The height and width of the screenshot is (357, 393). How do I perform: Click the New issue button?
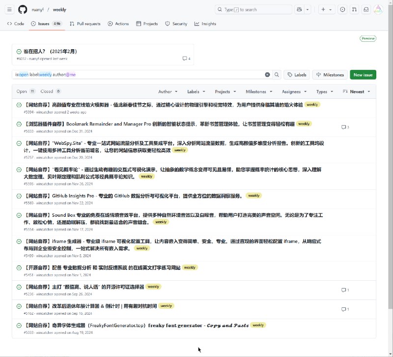coord(363,75)
